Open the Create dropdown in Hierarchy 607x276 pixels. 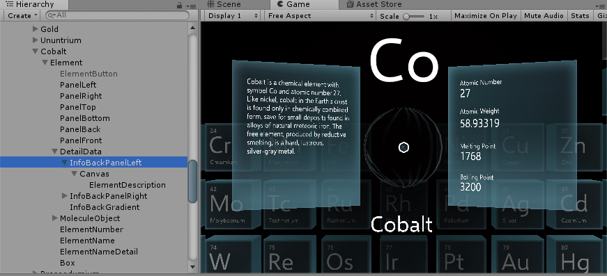[x=22, y=15]
